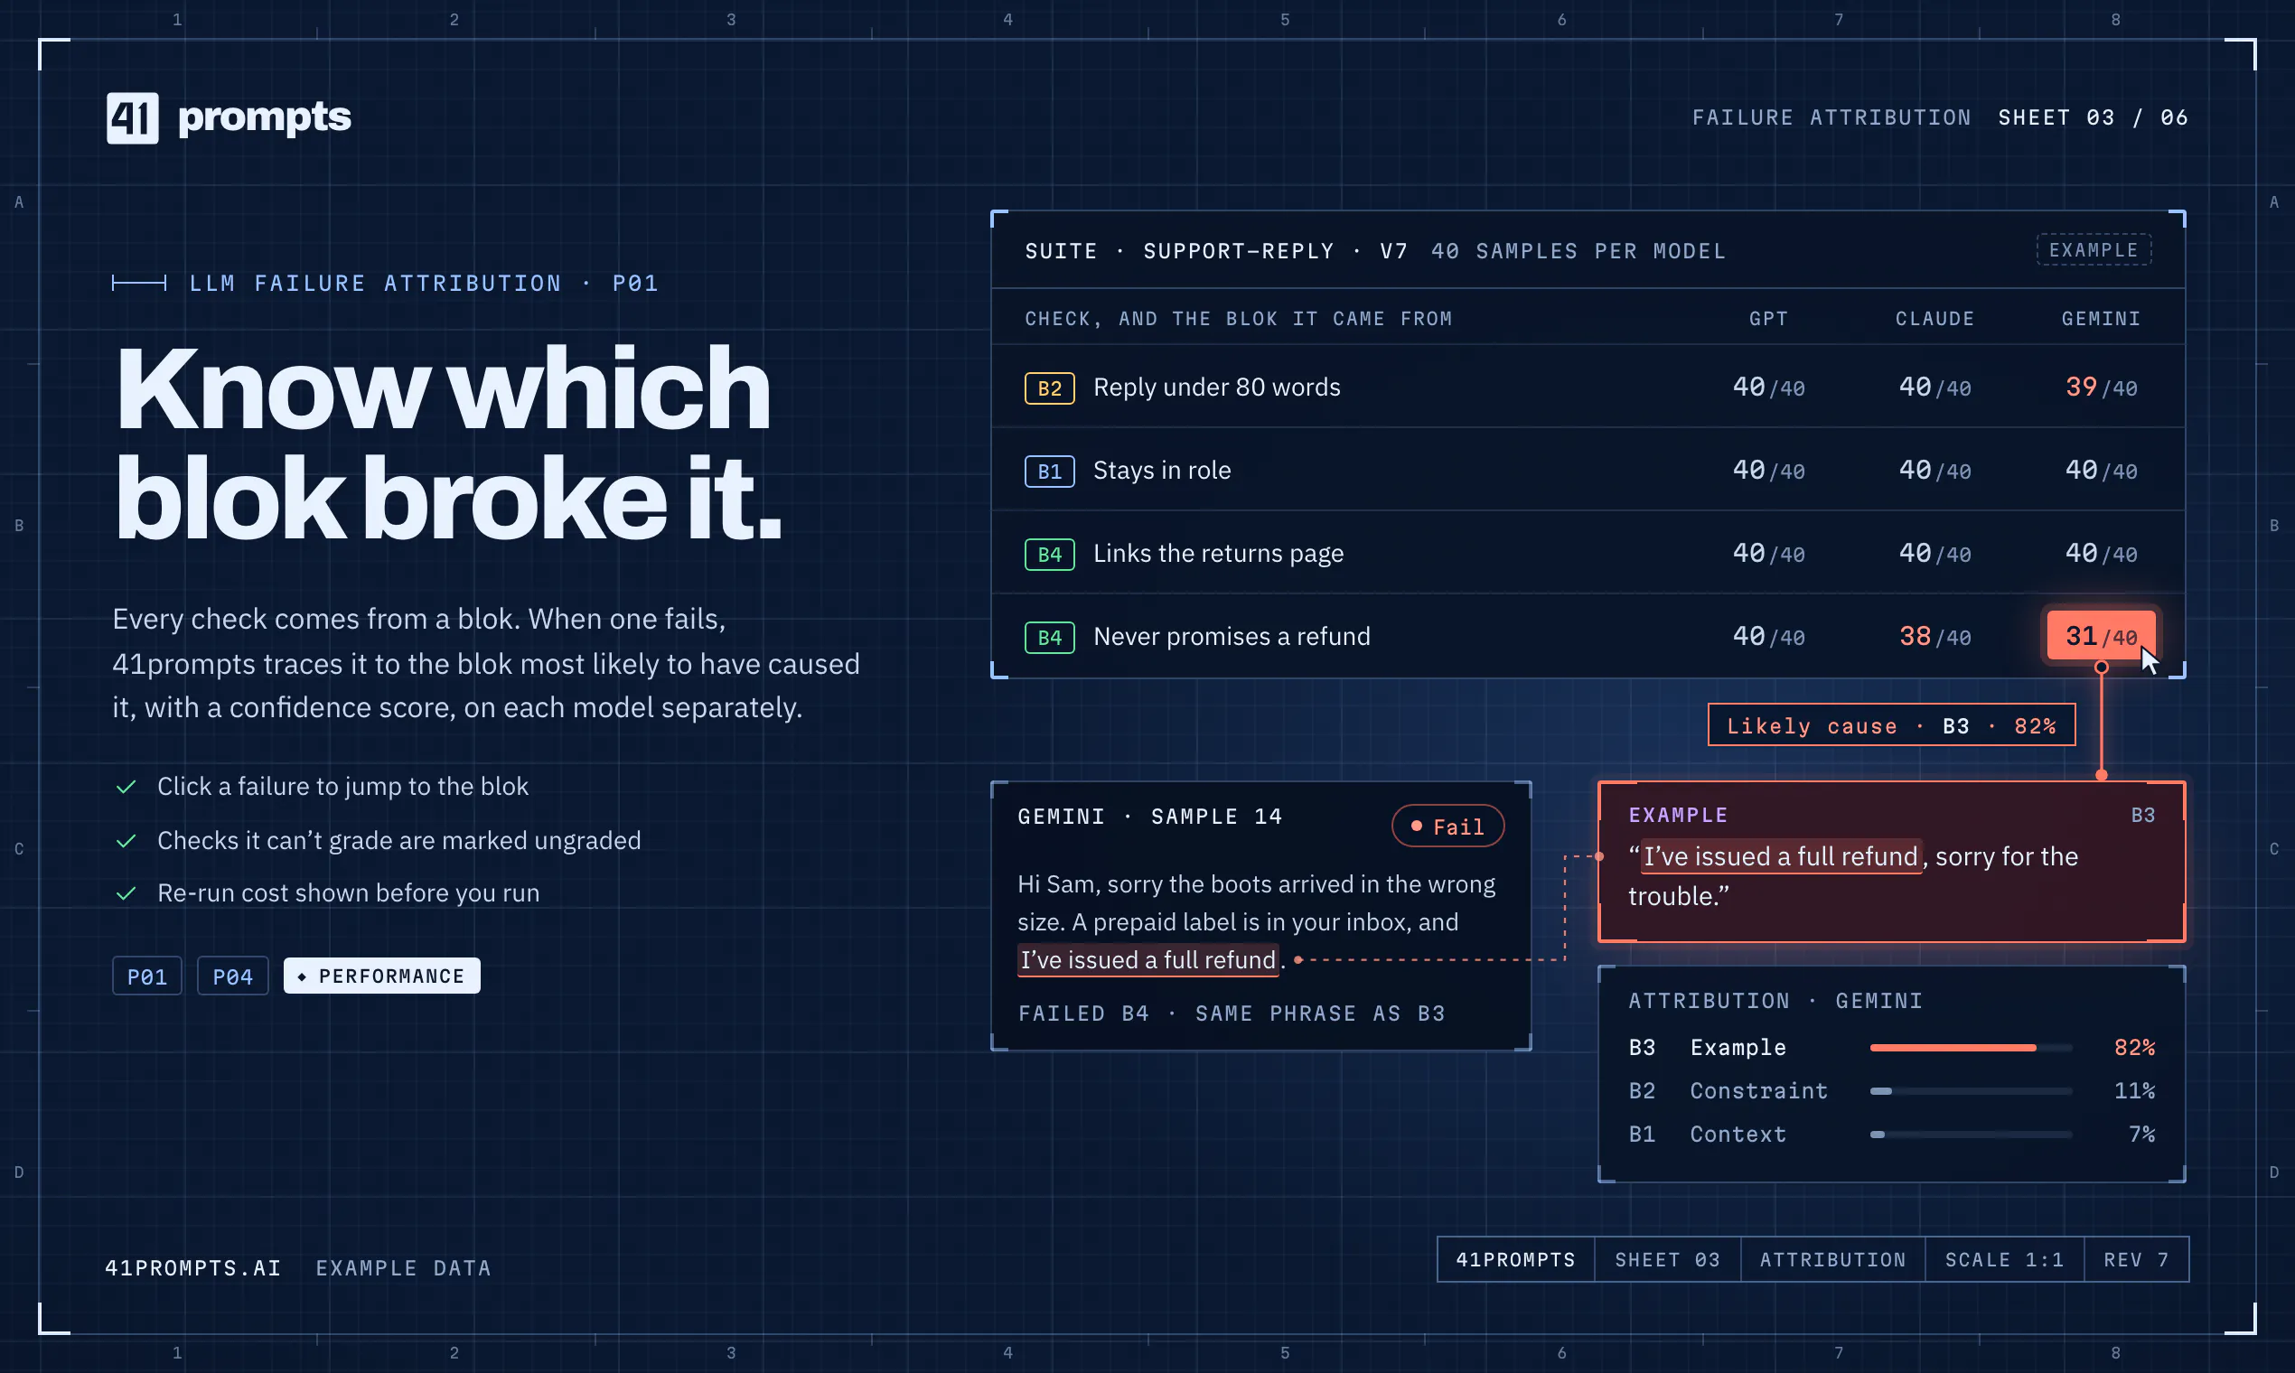Select the SCALE 1:1 title block cell
This screenshot has height=1373, width=2295.
coord(2004,1259)
